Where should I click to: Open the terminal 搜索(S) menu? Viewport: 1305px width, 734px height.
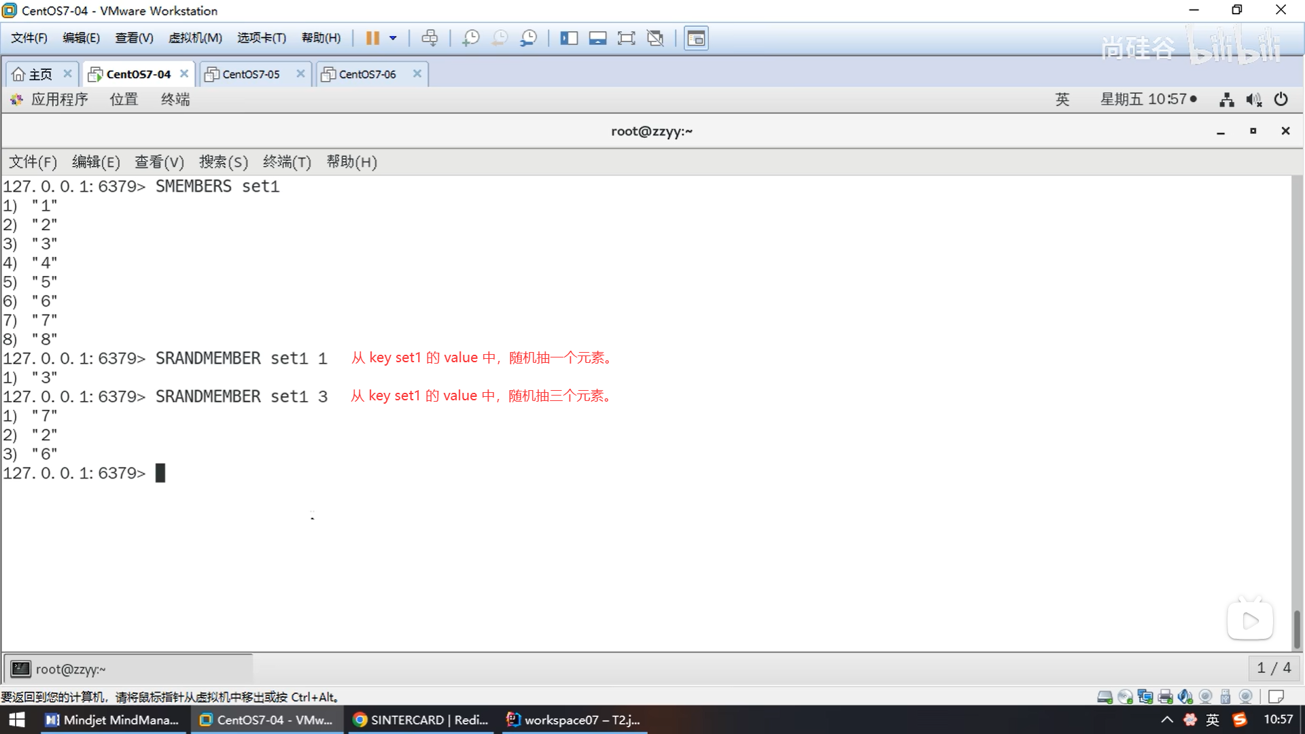[x=223, y=162]
